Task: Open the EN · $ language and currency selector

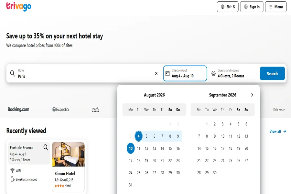Action: click(x=228, y=7)
